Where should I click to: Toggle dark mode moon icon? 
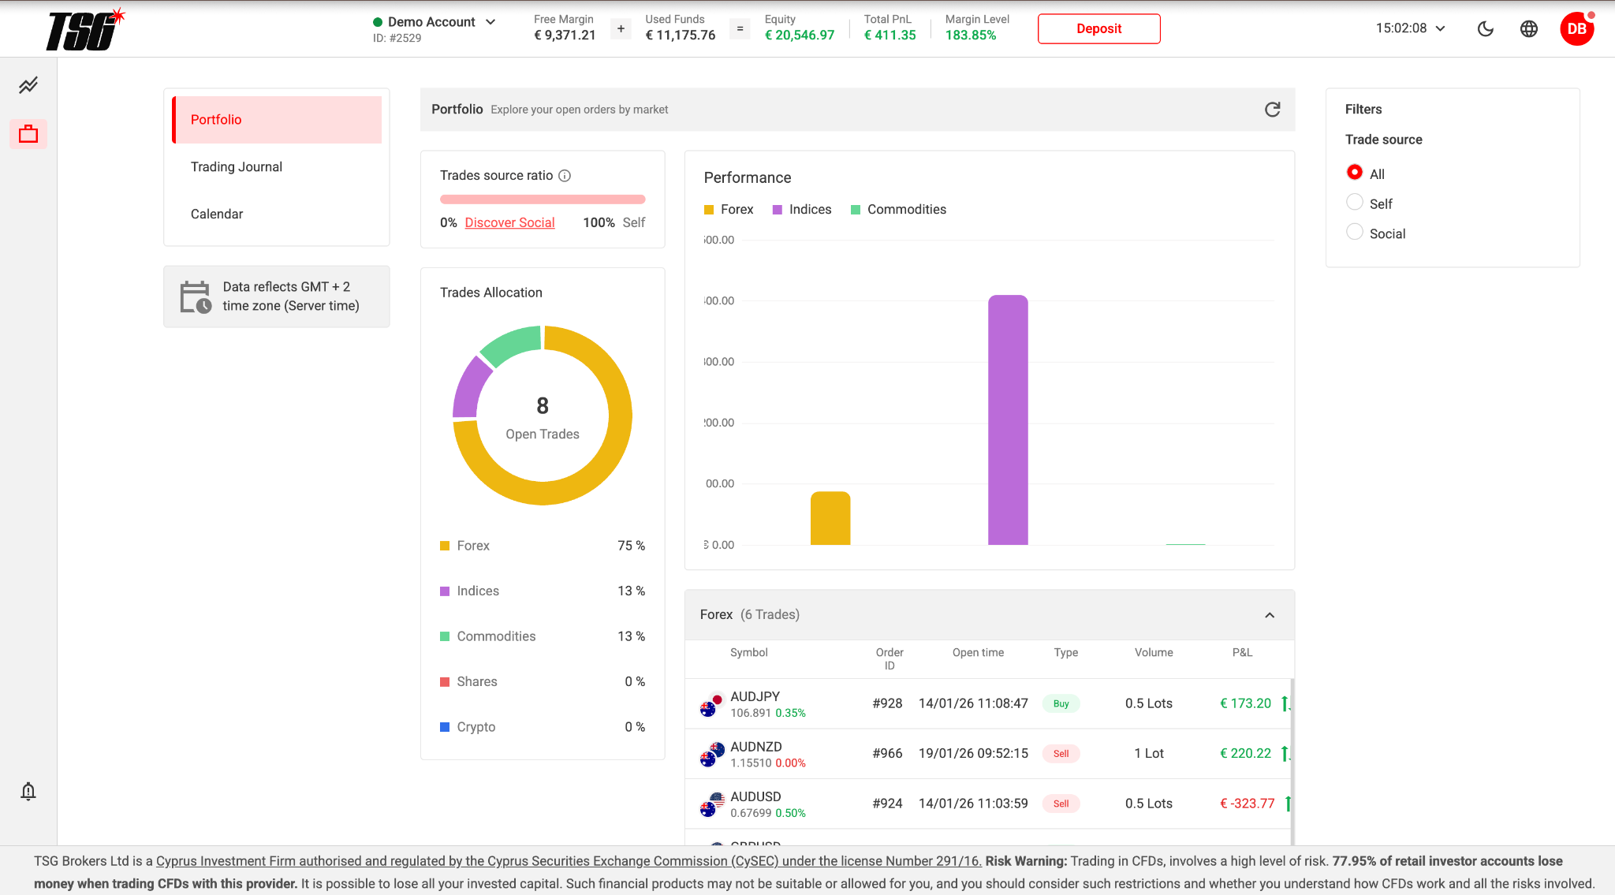pyautogui.click(x=1486, y=29)
